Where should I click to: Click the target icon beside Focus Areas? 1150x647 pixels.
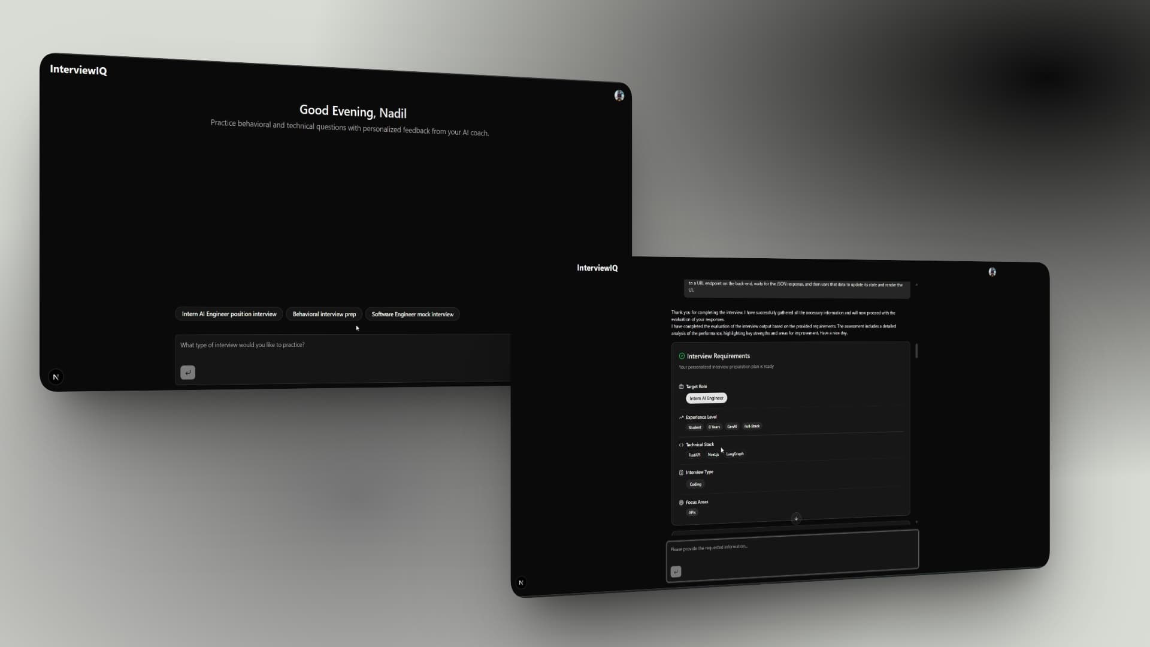tap(681, 503)
